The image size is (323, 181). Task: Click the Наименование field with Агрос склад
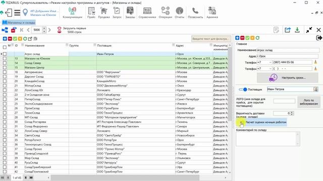click(x=288, y=50)
